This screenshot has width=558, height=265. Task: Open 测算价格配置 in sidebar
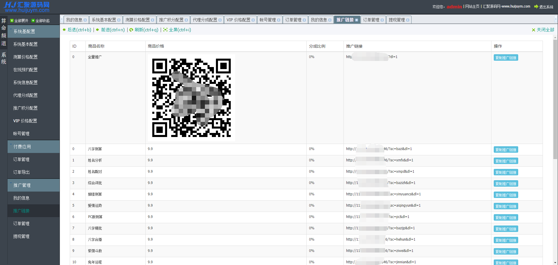click(34, 57)
